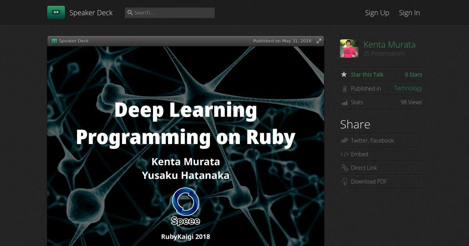469x246 pixels.
Task: Share via Twitter, Facebook
Action: pyautogui.click(x=372, y=141)
